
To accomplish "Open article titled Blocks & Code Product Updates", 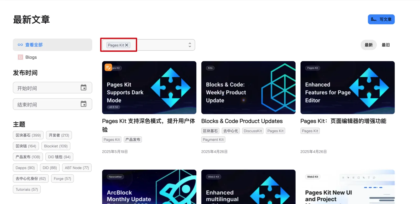I will (242, 121).
